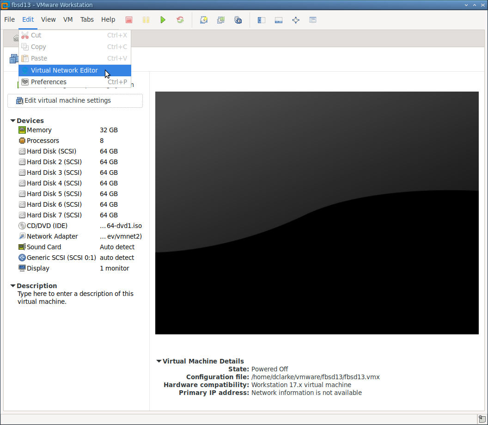Click the VMware logo in title bar
This screenshot has width=488, height=425.
click(x=5, y=5)
